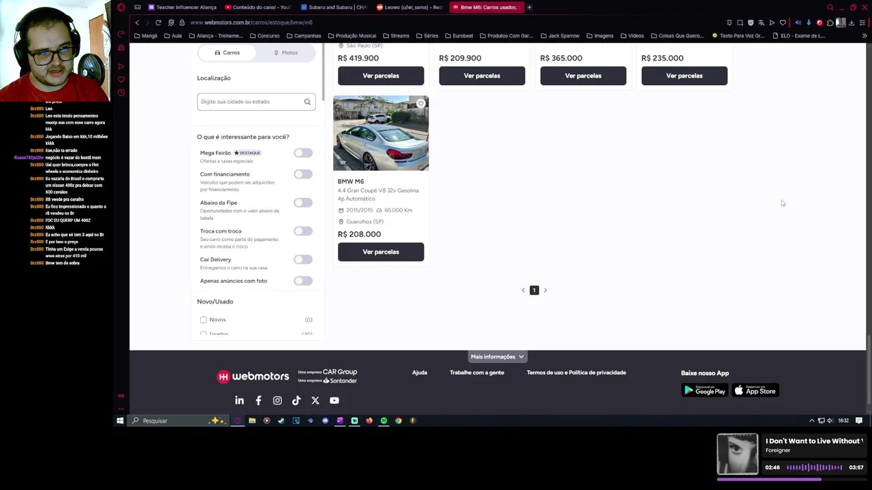Click the location search input field
872x490 pixels.
pyautogui.click(x=256, y=102)
